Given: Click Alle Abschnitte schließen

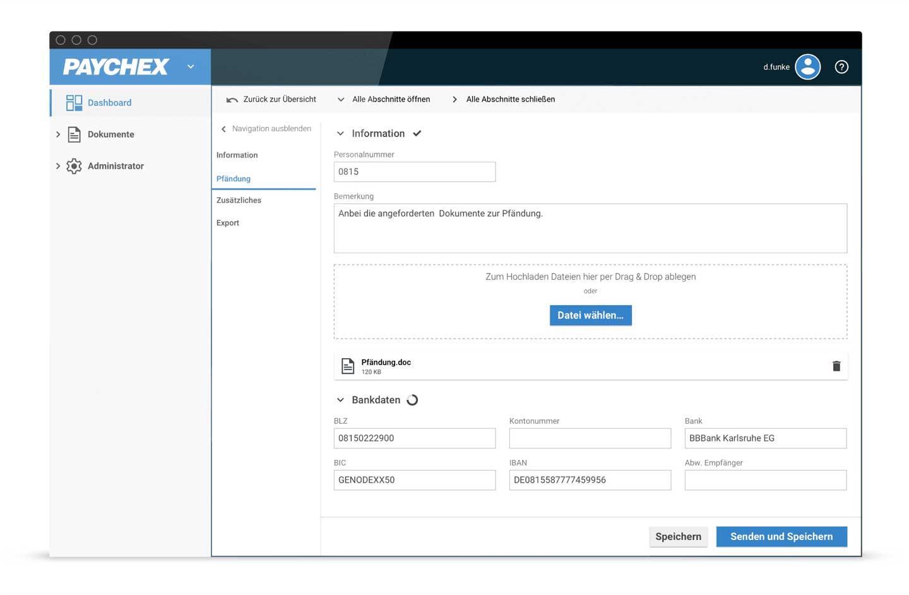Looking at the screenshot, I should [x=511, y=99].
